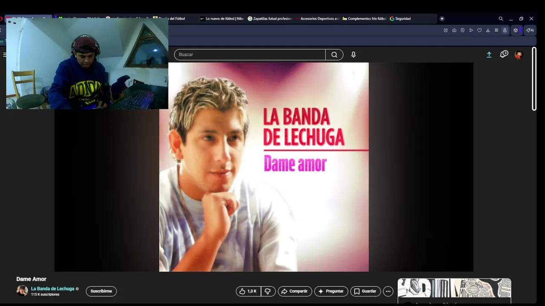Click the Opera snapshot camera icon
Image resolution: width=545 pixels, height=306 pixels.
pos(454,30)
